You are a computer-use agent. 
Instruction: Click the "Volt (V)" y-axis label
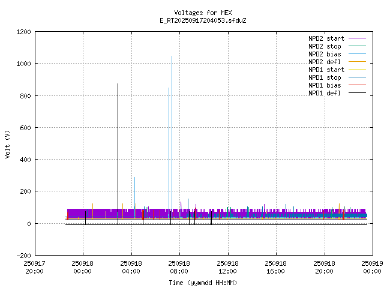click(x=8, y=143)
